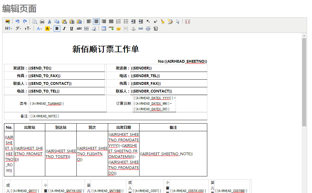The width and height of the screenshot is (312, 193).
Task: Click the scrollbar up arrow
Action: 304,36
